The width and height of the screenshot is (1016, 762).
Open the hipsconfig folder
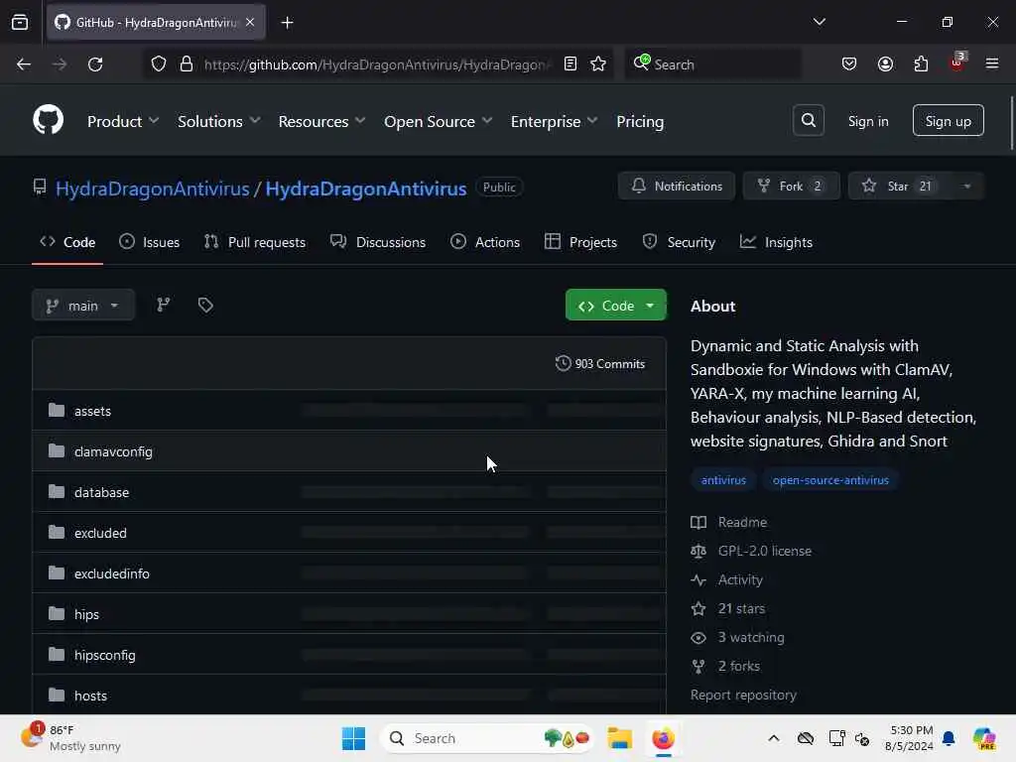105,655
